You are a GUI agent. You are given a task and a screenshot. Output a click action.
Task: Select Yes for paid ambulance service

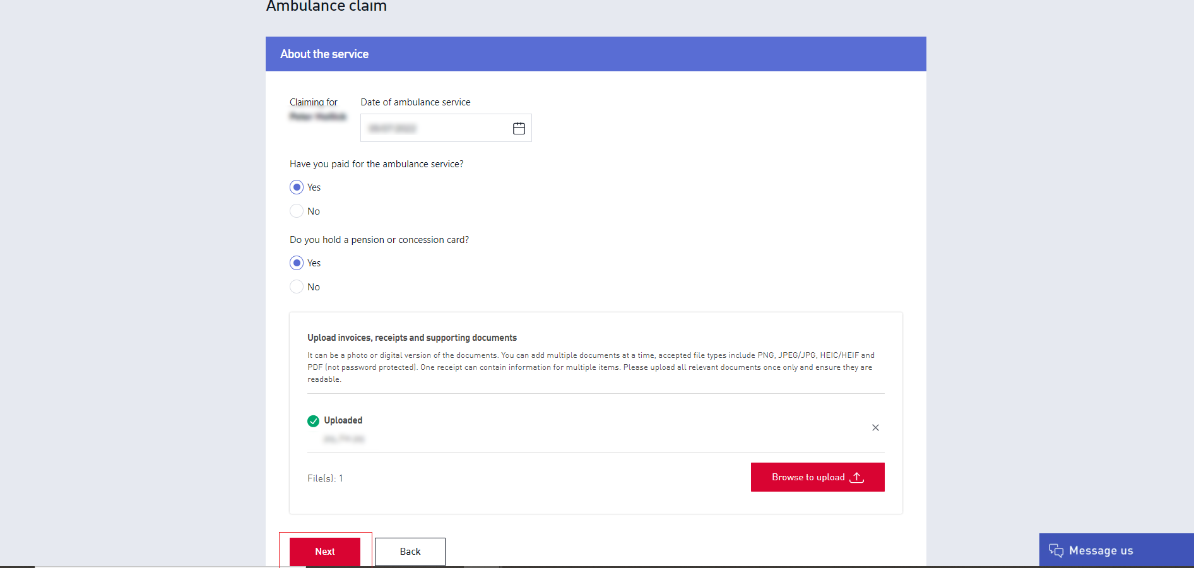click(297, 187)
